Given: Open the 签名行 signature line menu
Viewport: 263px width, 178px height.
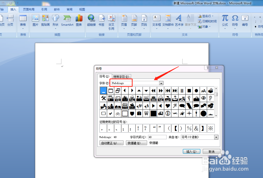Looking at the screenshot, I should tap(206, 16).
